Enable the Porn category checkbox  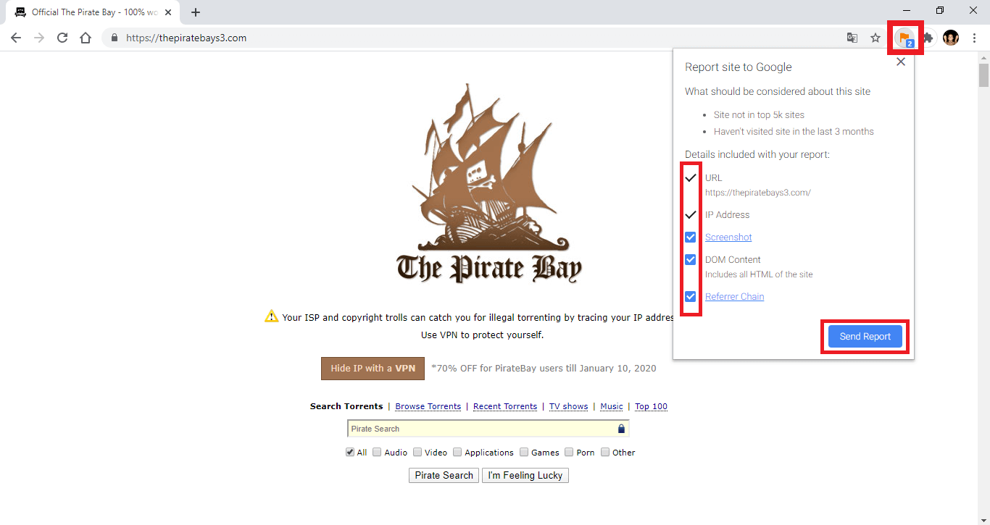coord(569,452)
